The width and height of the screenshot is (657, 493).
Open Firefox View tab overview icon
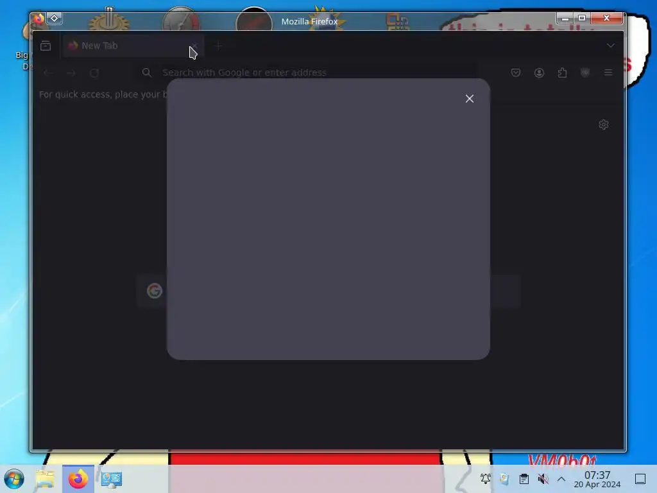[46, 46]
